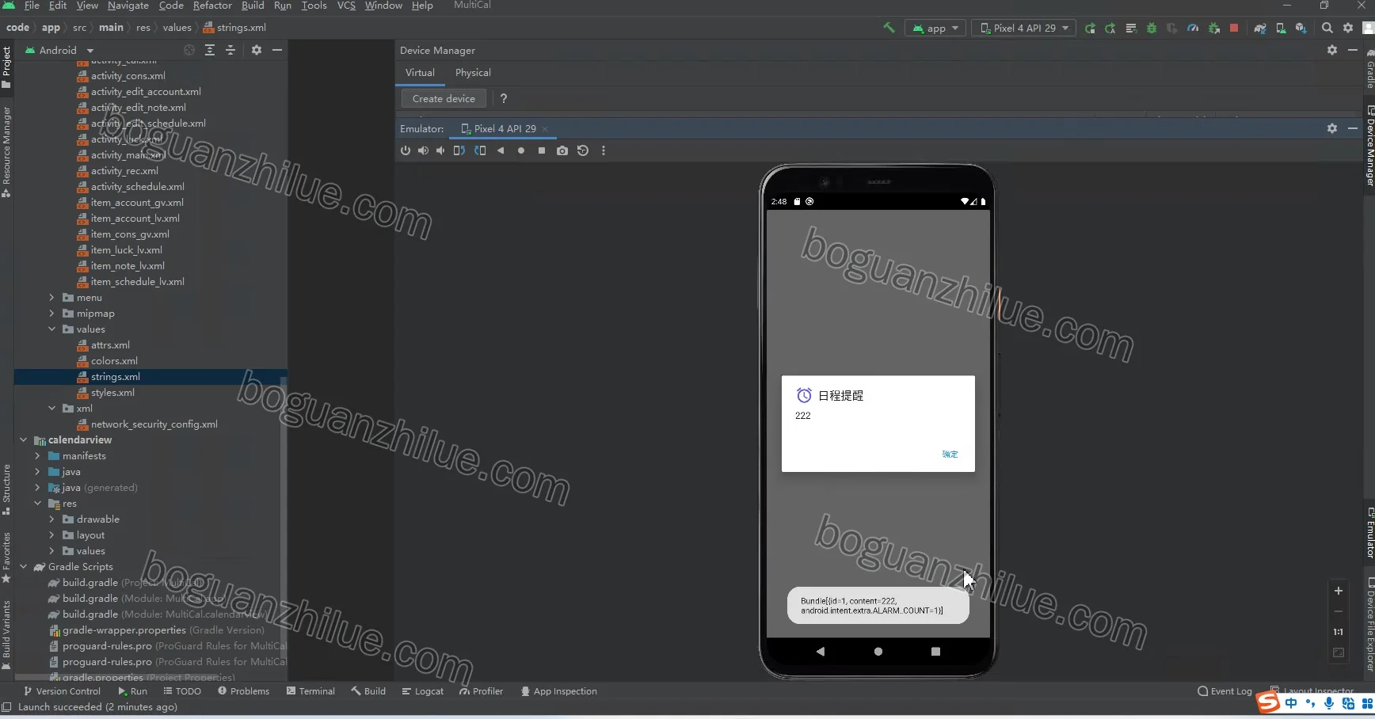Take emulator screenshot with camera icon
This screenshot has height=719, width=1375.
(x=562, y=150)
